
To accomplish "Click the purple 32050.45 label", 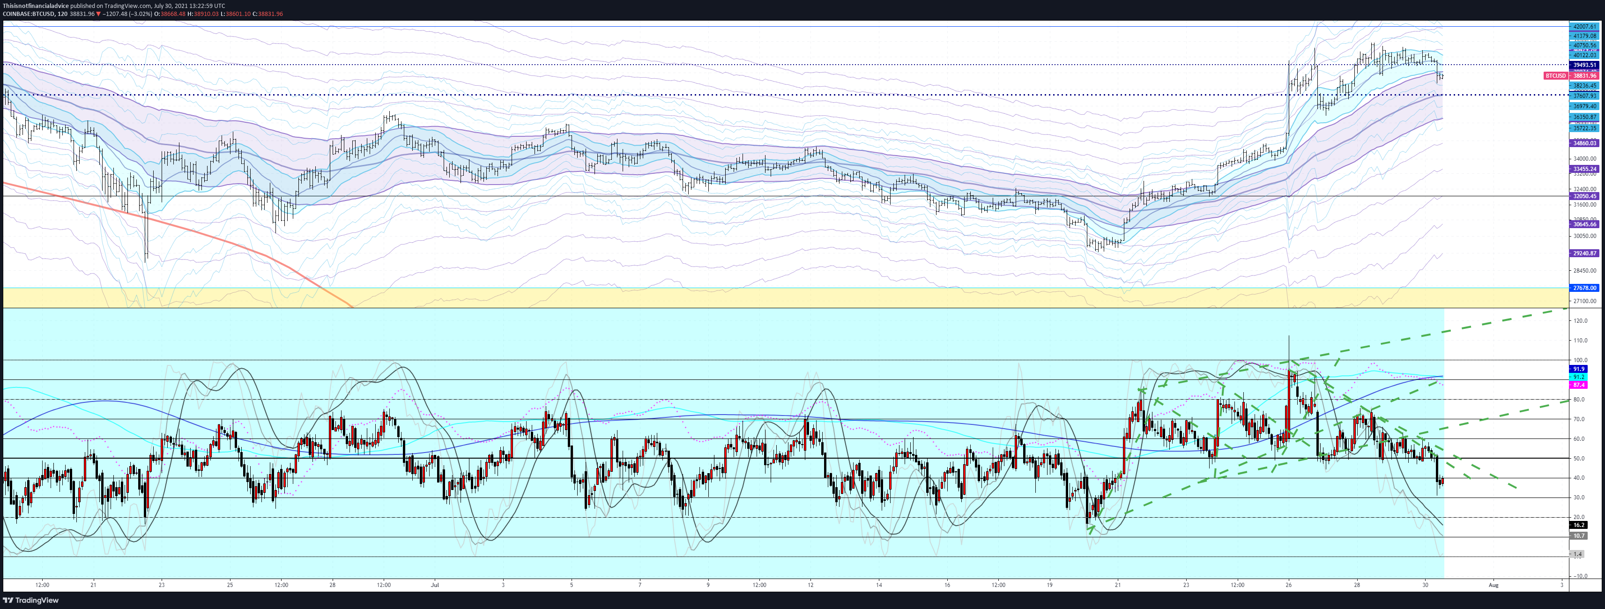I will click(1584, 196).
